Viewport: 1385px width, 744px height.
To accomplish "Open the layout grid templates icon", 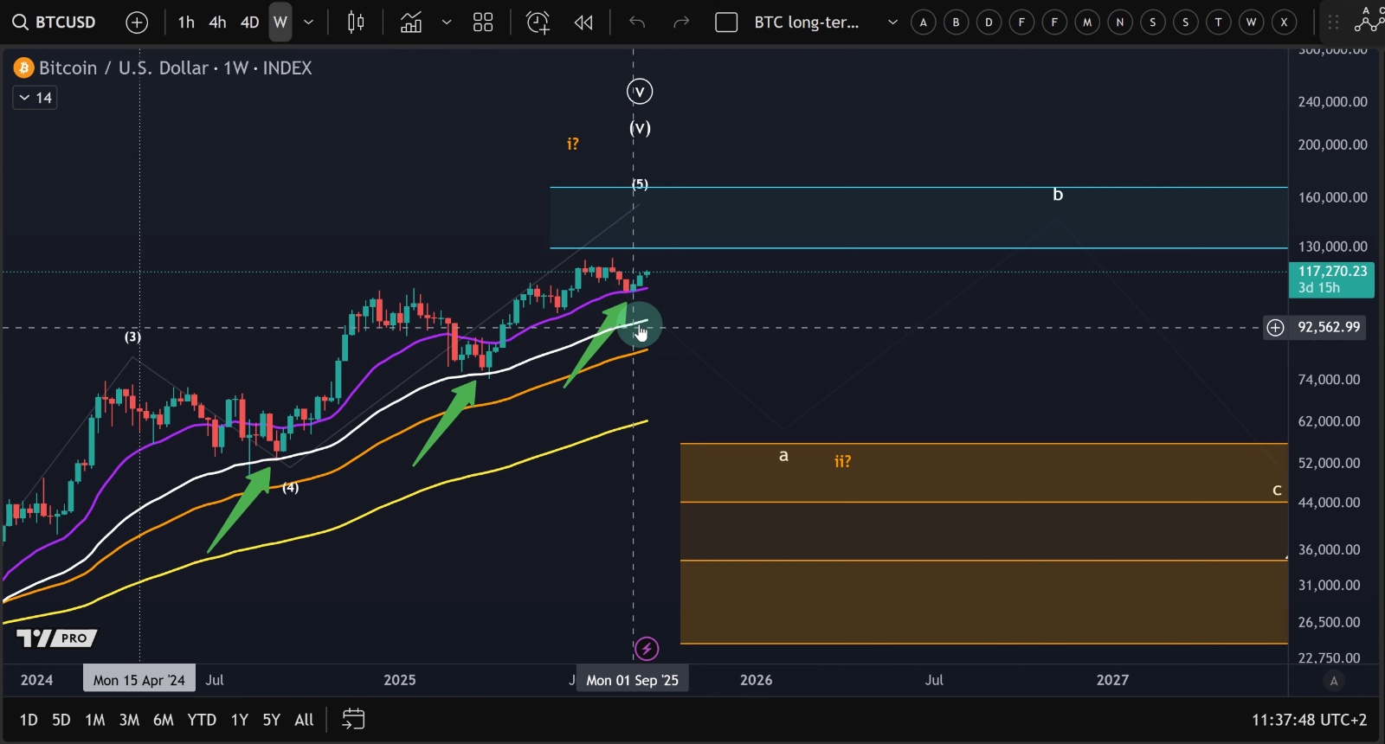I will [483, 22].
